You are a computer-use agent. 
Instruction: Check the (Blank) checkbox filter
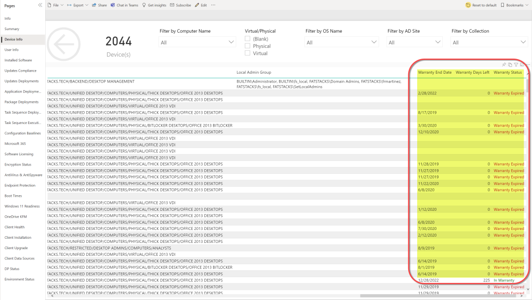(248, 39)
